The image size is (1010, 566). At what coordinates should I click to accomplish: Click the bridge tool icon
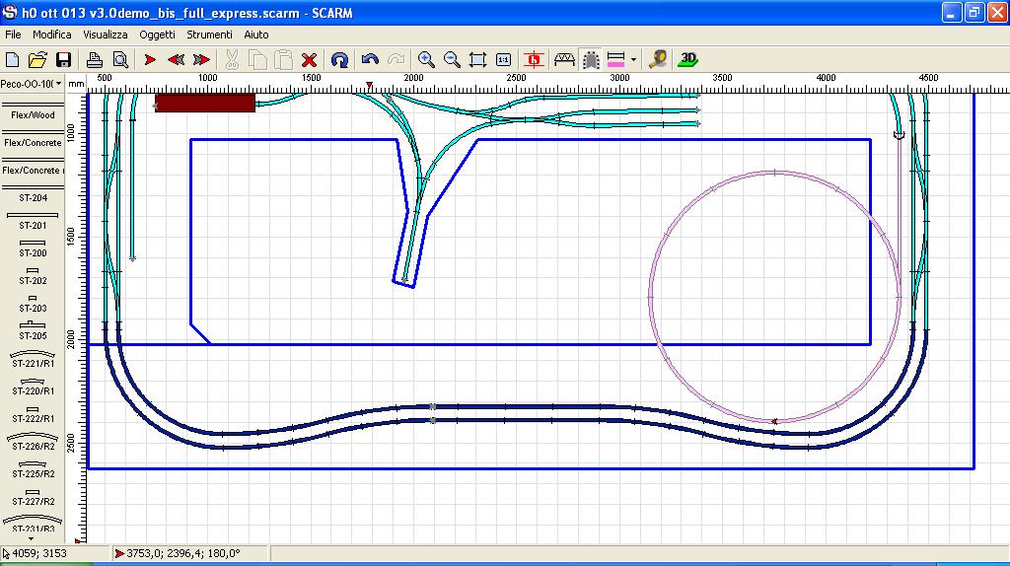click(x=564, y=60)
